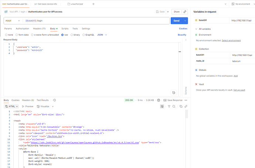Open the Schema side tab
Viewport: 255px width, 168px height.
(x=186, y=91)
